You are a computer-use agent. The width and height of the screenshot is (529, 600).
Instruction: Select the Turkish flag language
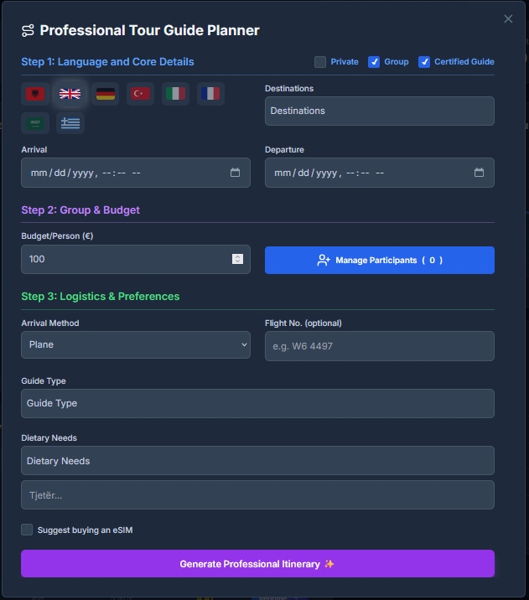140,94
